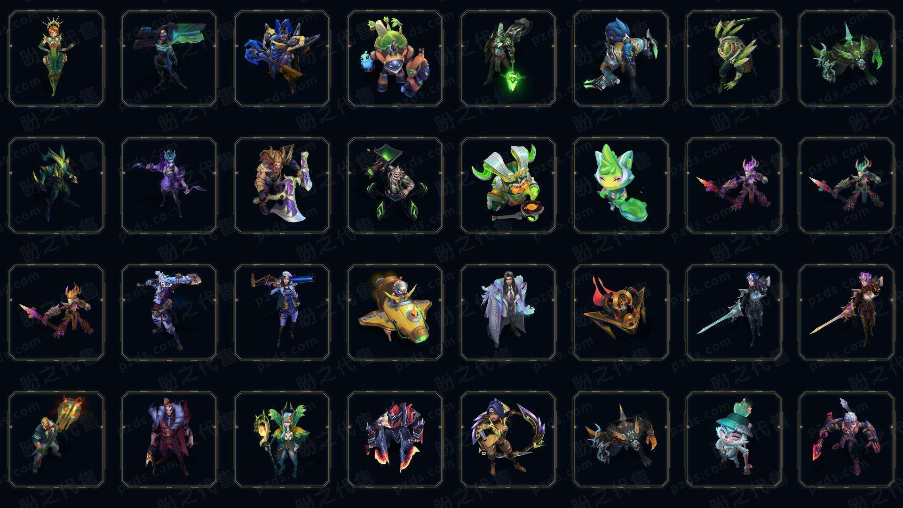Select the lion-maned warrior with white axe
Image resolution: width=903 pixels, height=508 pixels.
tap(282, 185)
